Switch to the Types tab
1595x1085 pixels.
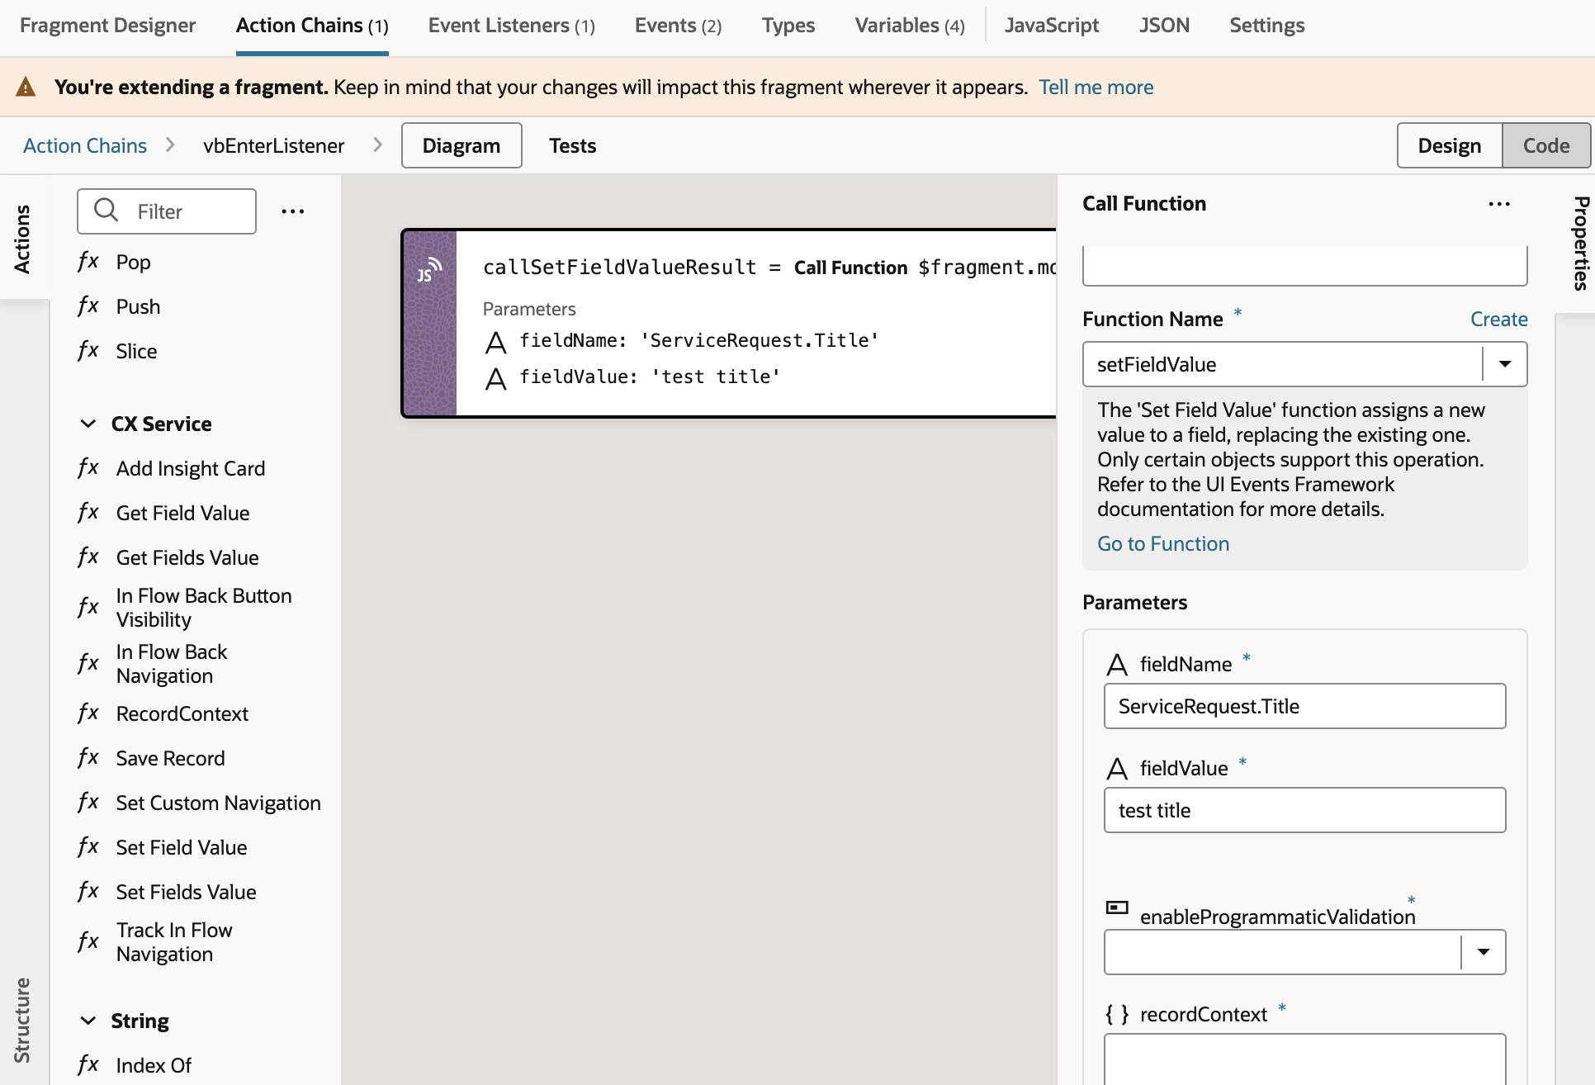click(788, 26)
